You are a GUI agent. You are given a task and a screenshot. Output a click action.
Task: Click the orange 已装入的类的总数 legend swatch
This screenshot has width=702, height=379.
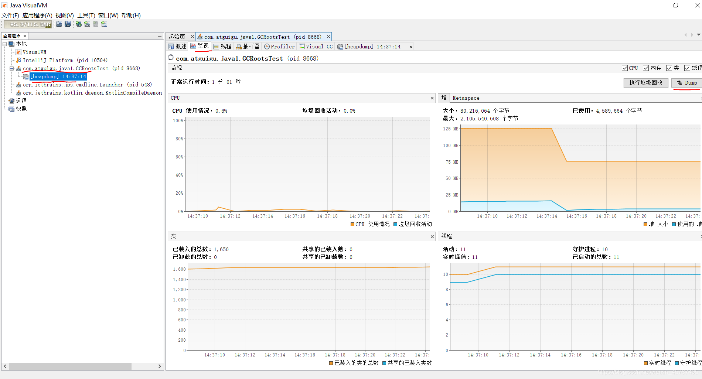click(x=331, y=363)
